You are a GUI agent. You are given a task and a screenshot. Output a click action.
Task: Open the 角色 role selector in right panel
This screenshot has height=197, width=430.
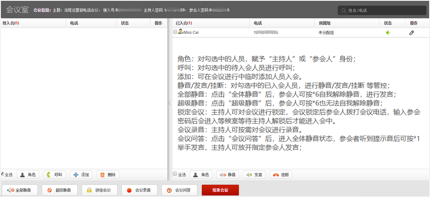pos(201,175)
